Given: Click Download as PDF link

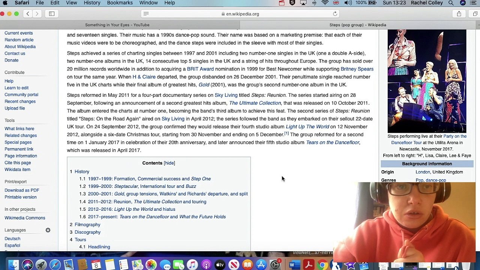Looking at the screenshot, I should tap(22, 190).
